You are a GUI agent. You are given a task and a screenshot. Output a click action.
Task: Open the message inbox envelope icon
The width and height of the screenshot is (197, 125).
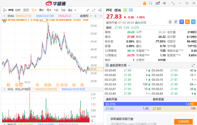[x=158, y=3]
